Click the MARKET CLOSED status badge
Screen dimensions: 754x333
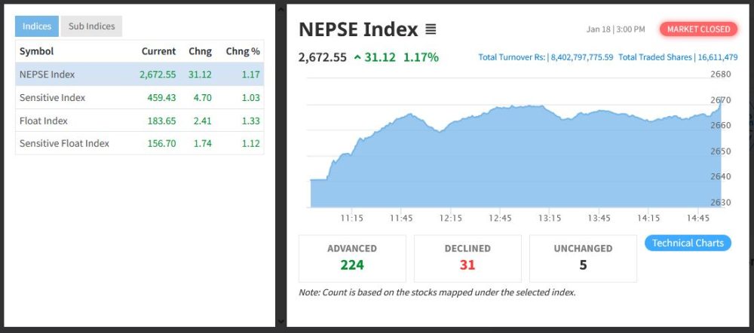coord(698,29)
